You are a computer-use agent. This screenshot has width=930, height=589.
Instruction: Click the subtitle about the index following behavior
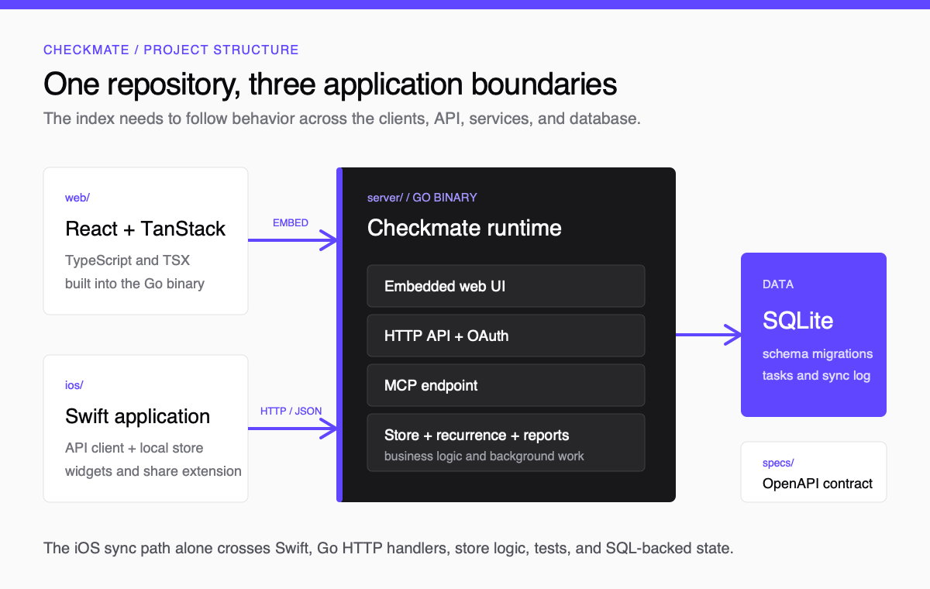coord(342,119)
